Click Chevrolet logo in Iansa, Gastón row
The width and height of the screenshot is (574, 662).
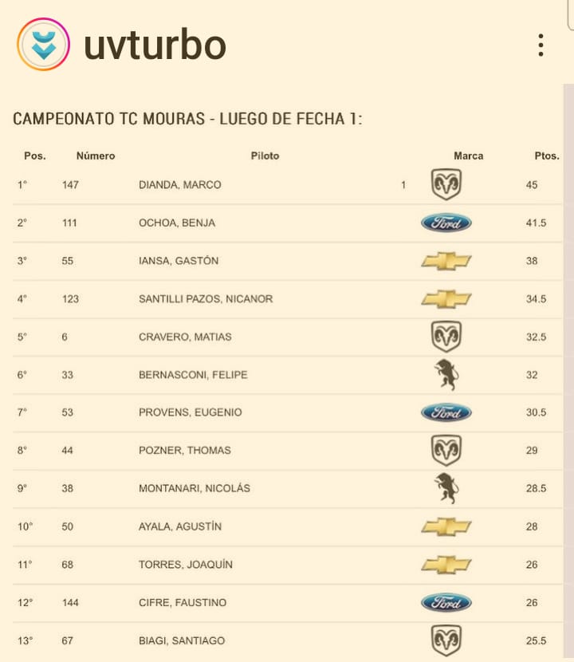click(x=446, y=261)
